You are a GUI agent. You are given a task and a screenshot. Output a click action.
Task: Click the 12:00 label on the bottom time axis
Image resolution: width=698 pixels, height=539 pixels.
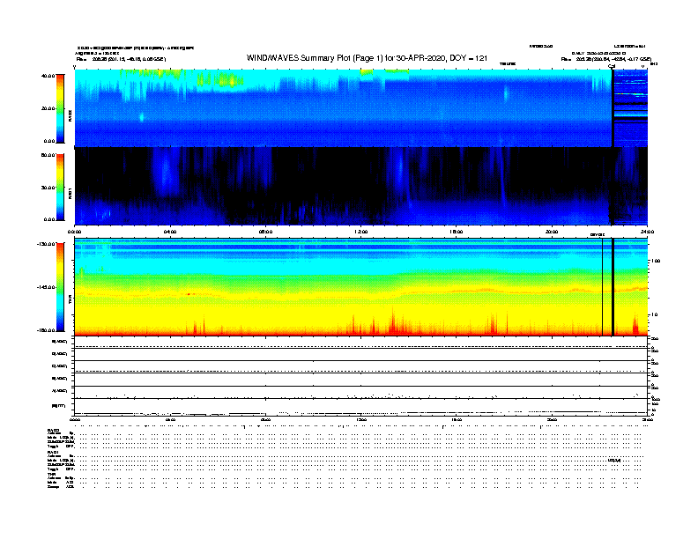pyautogui.click(x=361, y=420)
